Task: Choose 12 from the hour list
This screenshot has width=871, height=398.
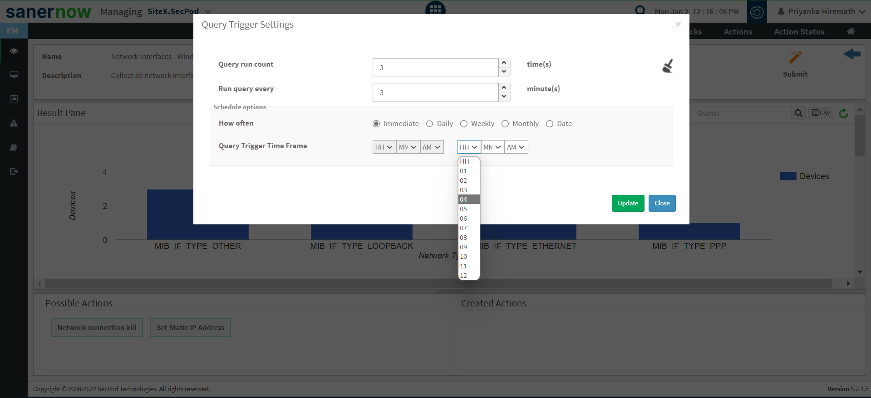Action: (x=469, y=276)
